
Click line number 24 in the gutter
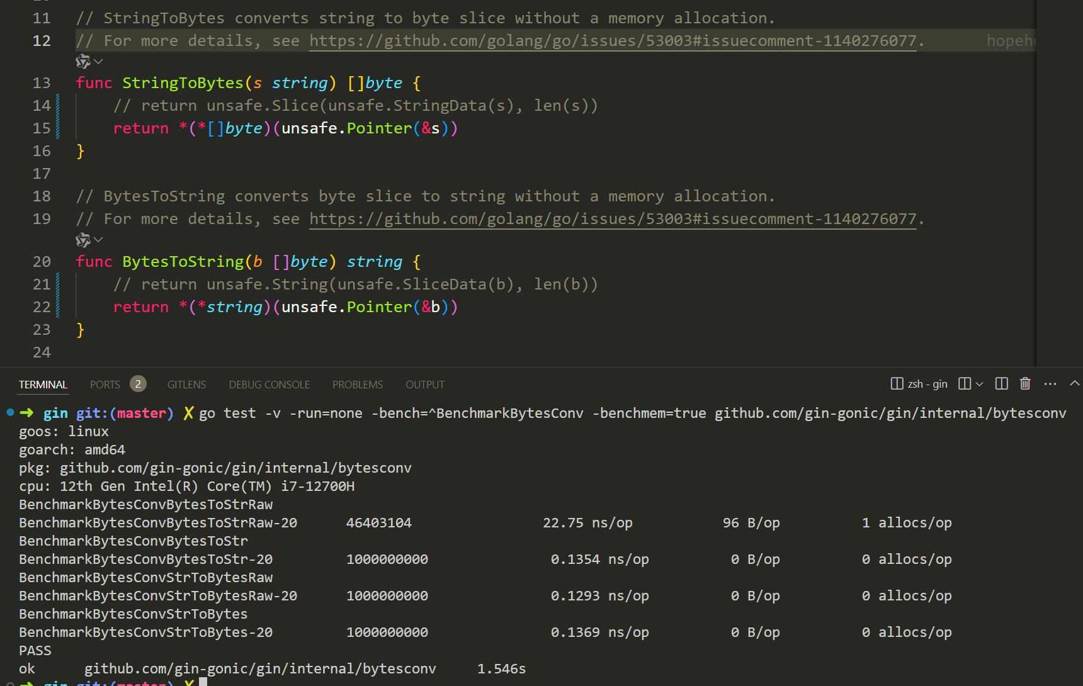(42, 352)
